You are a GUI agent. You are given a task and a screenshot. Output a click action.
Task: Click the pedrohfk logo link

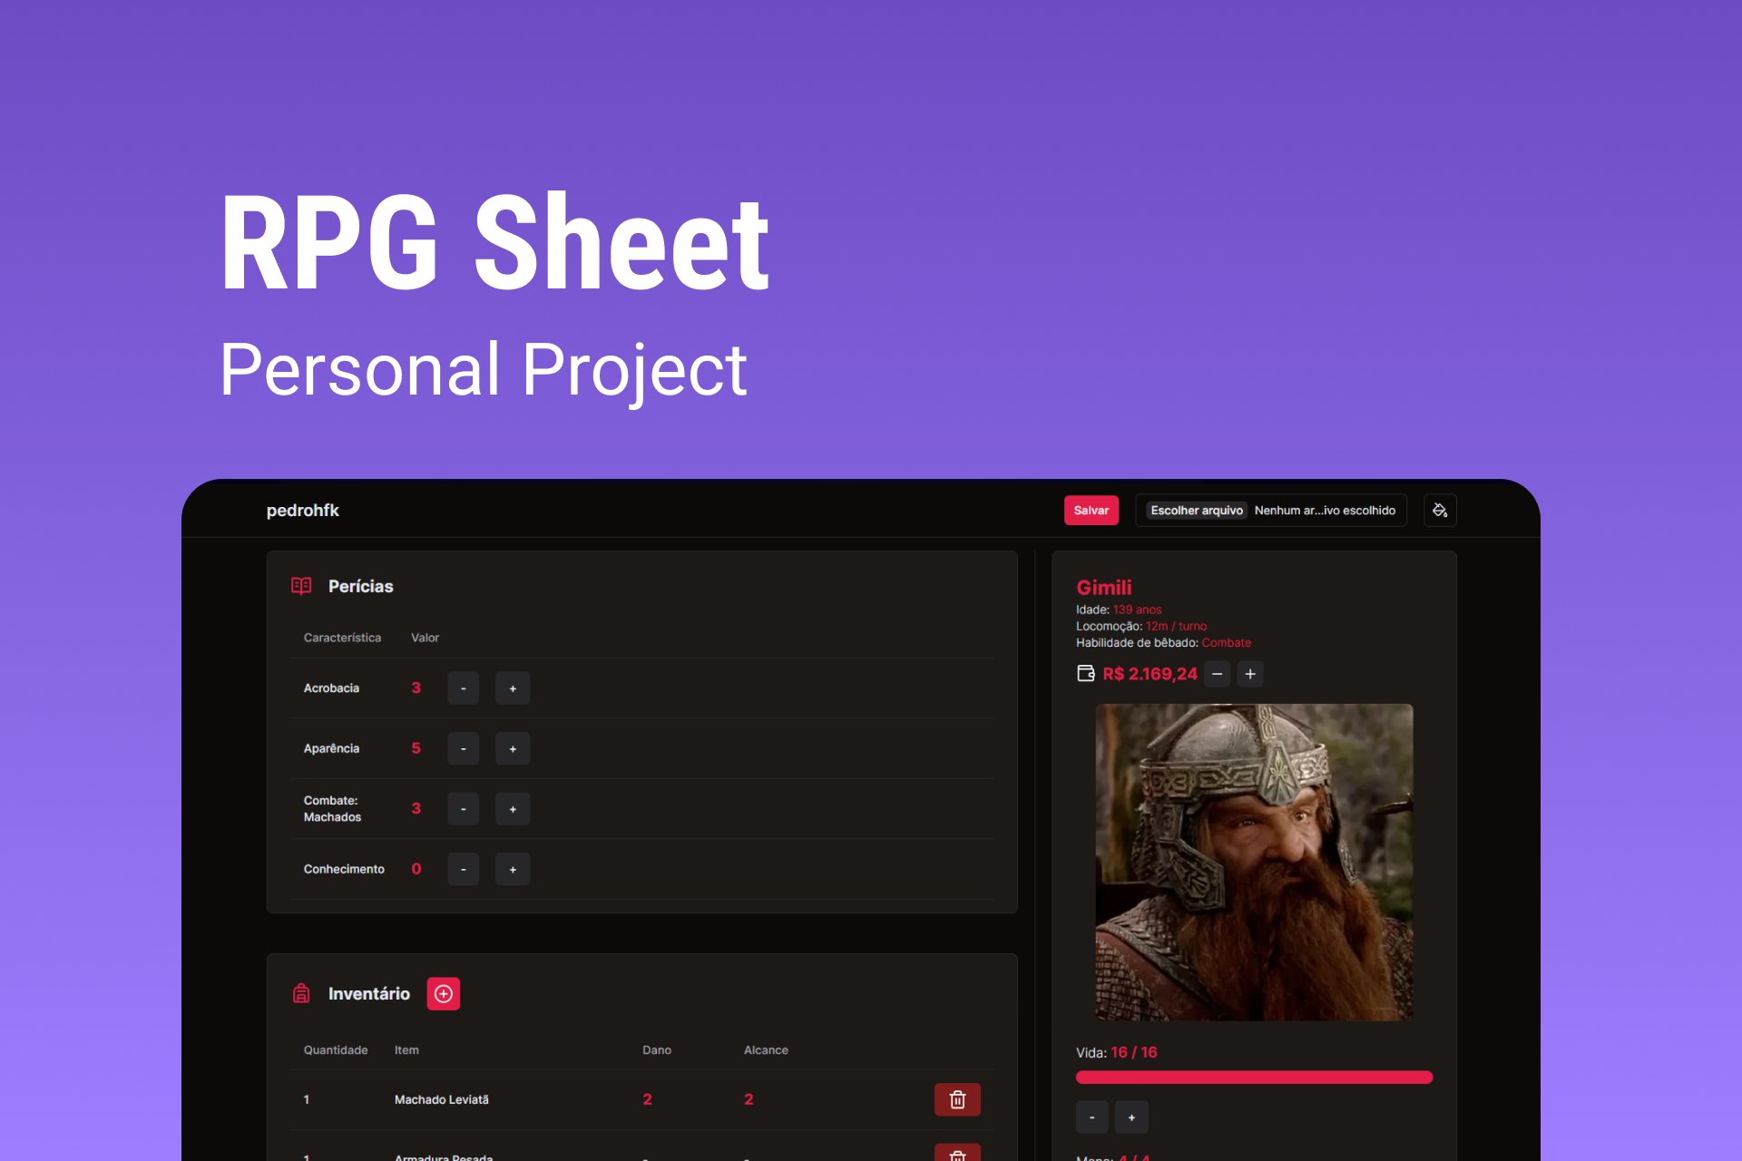click(x=302, y=511)
